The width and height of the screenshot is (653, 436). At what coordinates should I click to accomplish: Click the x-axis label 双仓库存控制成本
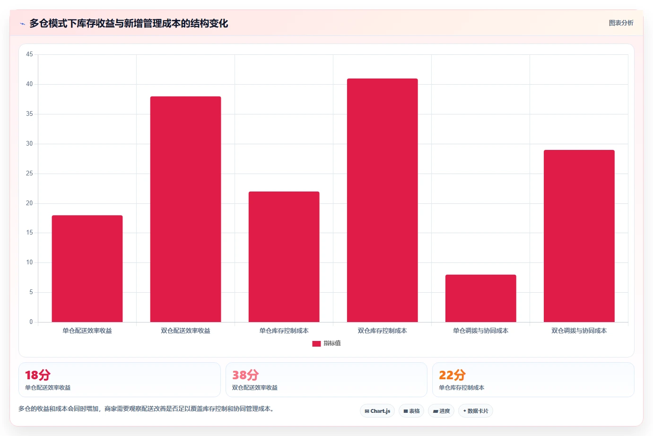(382, 331)
